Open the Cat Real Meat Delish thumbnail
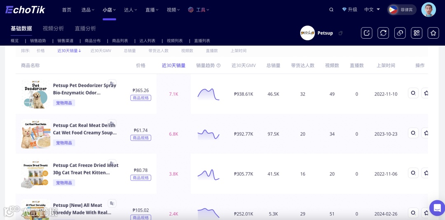 [36, 134]
